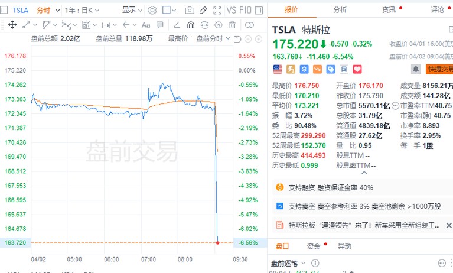Open the 资金 tab
This screenshot has height=273, width=453.
pos(313,246)
